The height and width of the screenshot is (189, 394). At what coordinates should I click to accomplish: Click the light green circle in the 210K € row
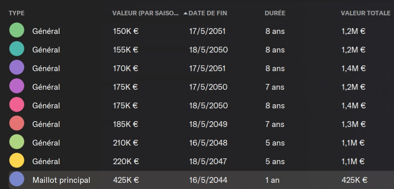[17, 143]
